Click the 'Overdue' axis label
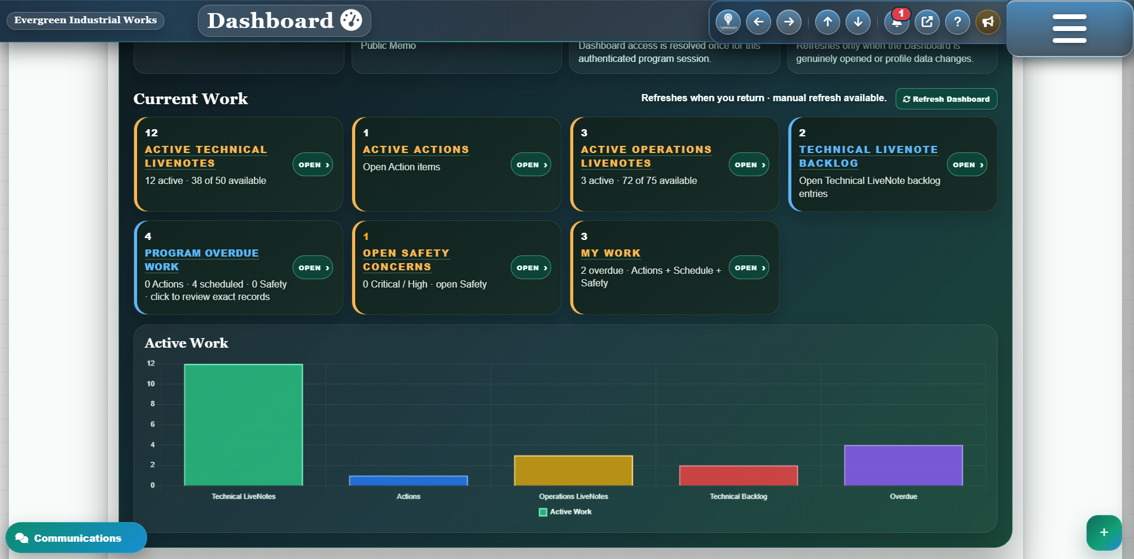 [903, 496]
